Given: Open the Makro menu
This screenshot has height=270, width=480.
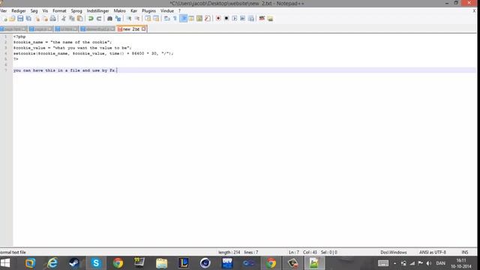Looking at the screenshot, I should (120, 10).
